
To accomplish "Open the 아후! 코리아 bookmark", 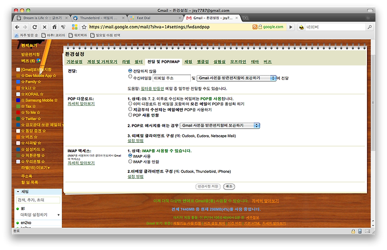I will pos(53,35).
